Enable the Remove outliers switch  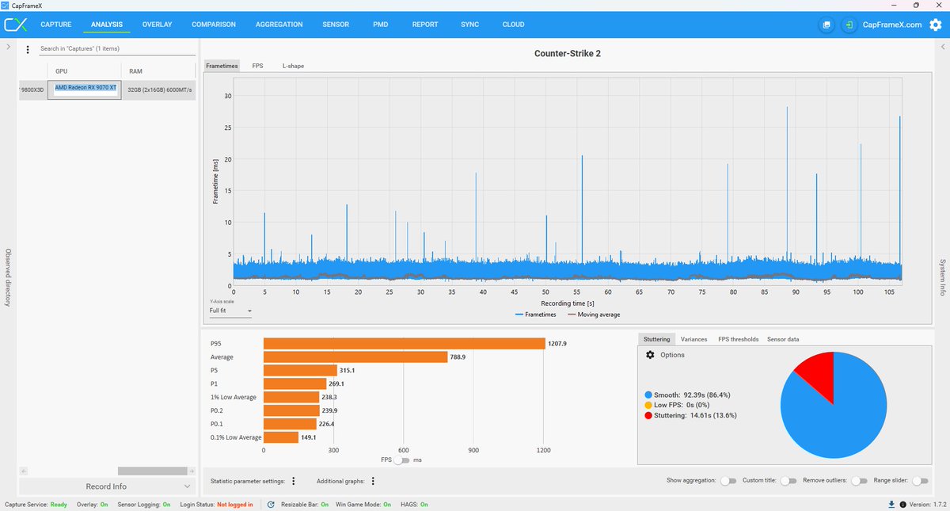click(859, 481)
